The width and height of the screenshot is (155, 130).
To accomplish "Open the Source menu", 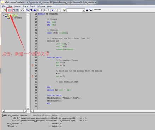I will pos(17,6).
